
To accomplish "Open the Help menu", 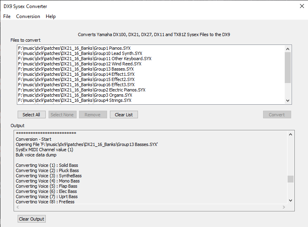I will pos(51,16).
